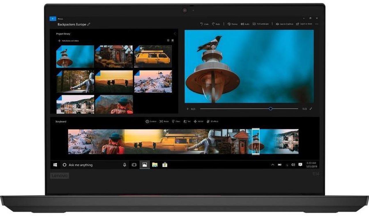Open the Store app from the taskbar

[x=165, y=165]
